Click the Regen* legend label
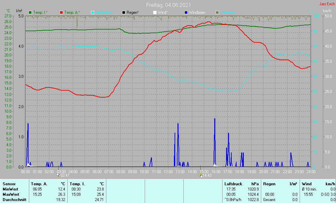Screen dimensions: 336x203 click(x=133, y=12)
